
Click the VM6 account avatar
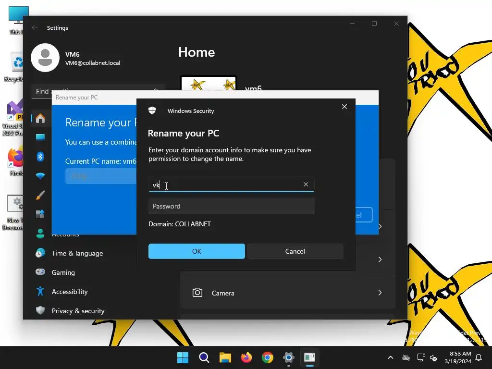pos(45,58)
